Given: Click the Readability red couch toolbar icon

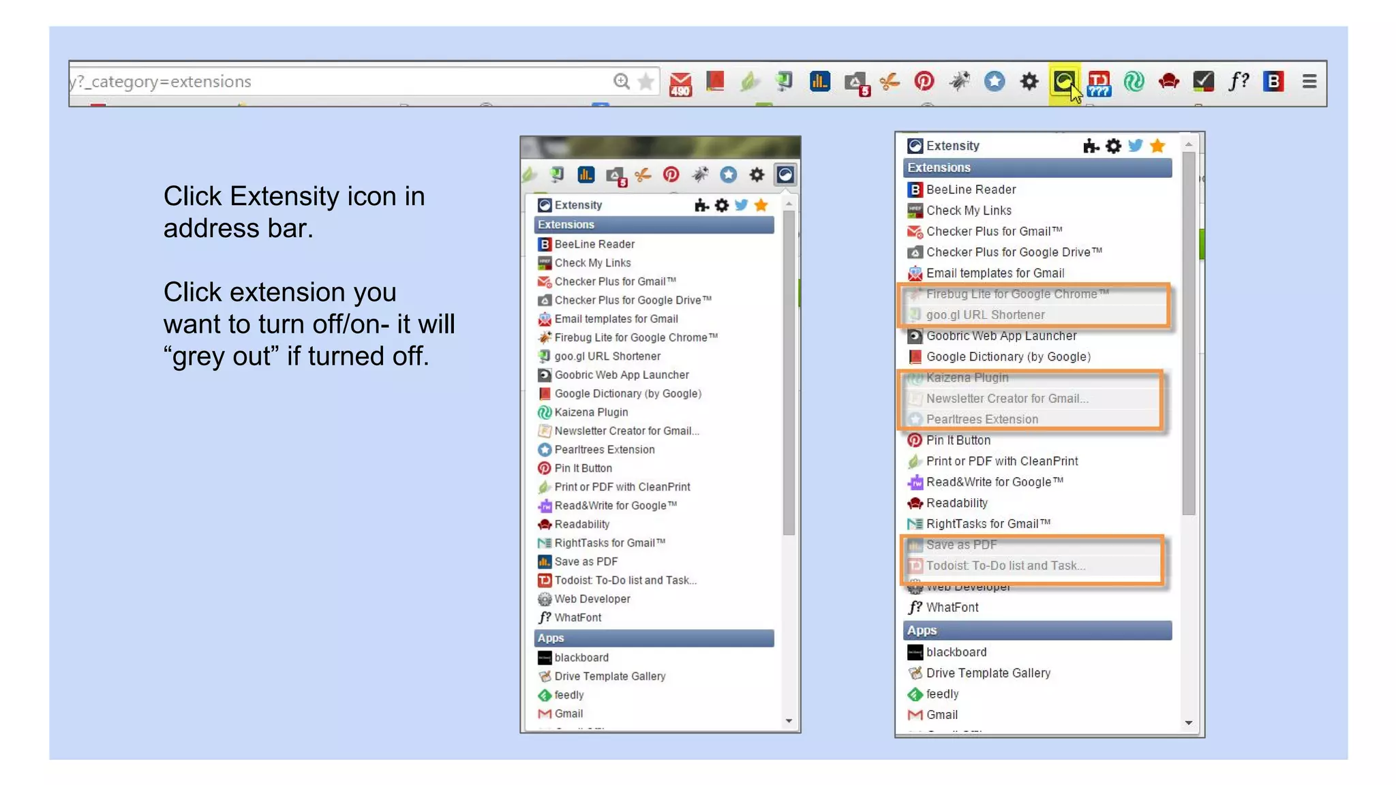Looking at the screenshot, I should pos(1168,81).
